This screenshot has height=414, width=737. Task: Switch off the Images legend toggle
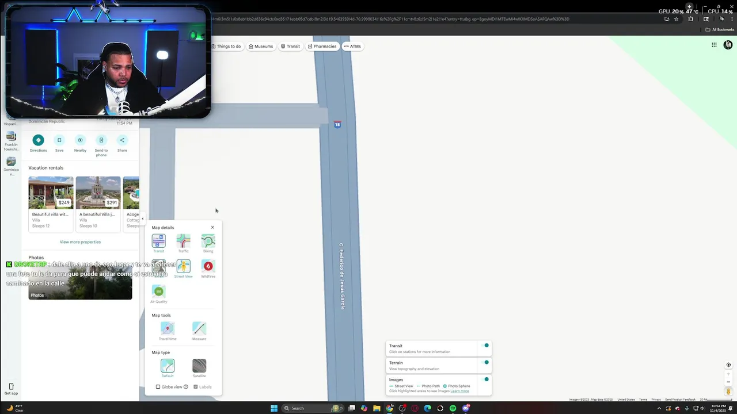pyautogui.click(x=485, y=379)
